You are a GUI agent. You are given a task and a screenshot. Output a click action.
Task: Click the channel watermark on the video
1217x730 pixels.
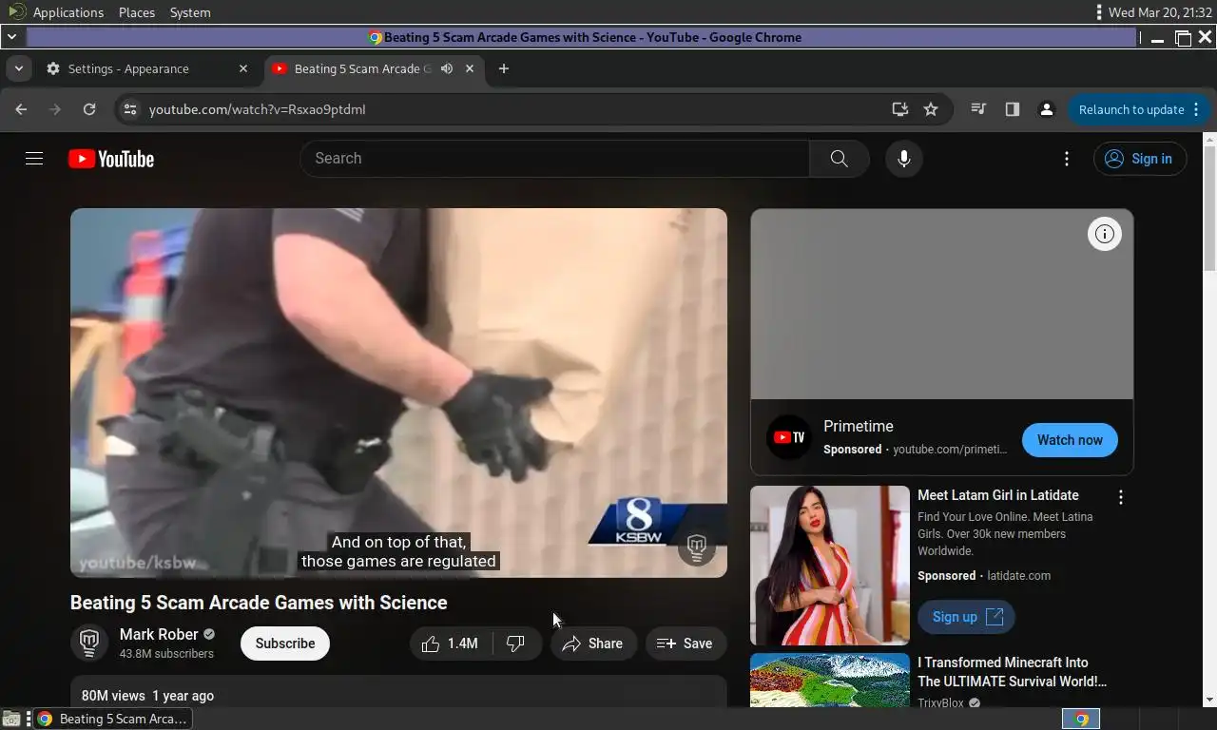696,547
